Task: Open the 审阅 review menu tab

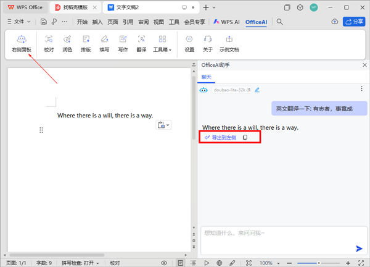Action: (x=143, y=22)
